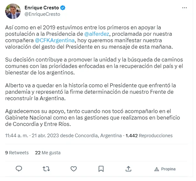Retweet this post using the arrows icon
The height and width of the screenshot is (181, 196).
pyautogui.click(x=46, y=169)
